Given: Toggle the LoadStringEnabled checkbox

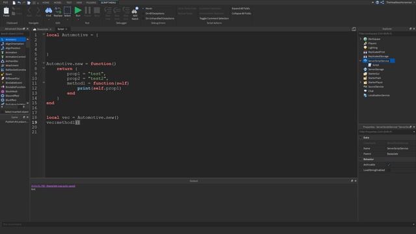Looking at the screenshot, I should pyautogui.click(x=389, y=170).
